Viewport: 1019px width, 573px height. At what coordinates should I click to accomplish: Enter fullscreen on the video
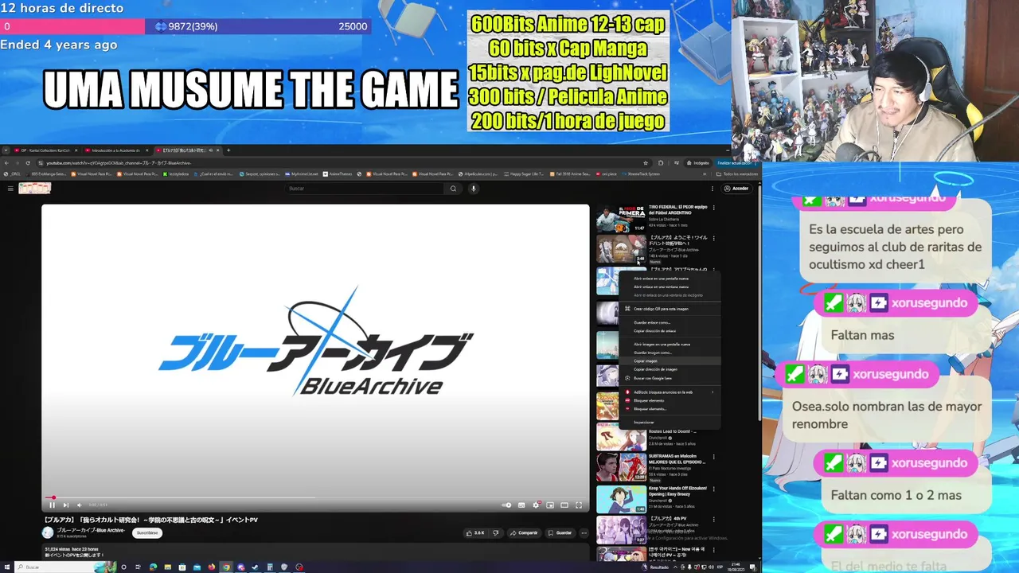tap(579, 505)
